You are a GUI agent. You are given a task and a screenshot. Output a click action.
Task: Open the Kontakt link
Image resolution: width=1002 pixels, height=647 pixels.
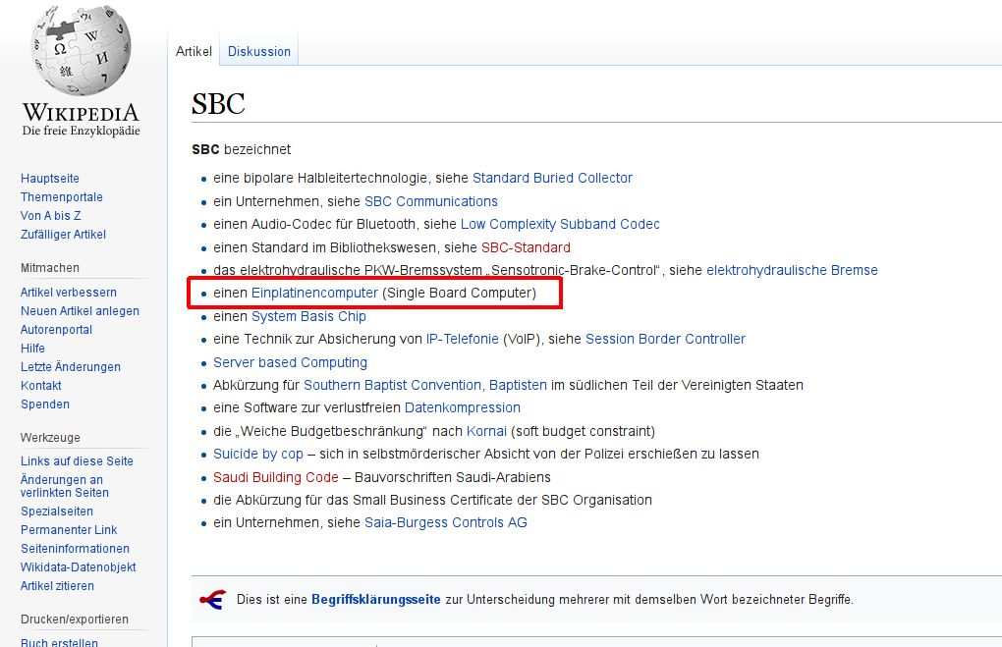click(x=41, y=385)
